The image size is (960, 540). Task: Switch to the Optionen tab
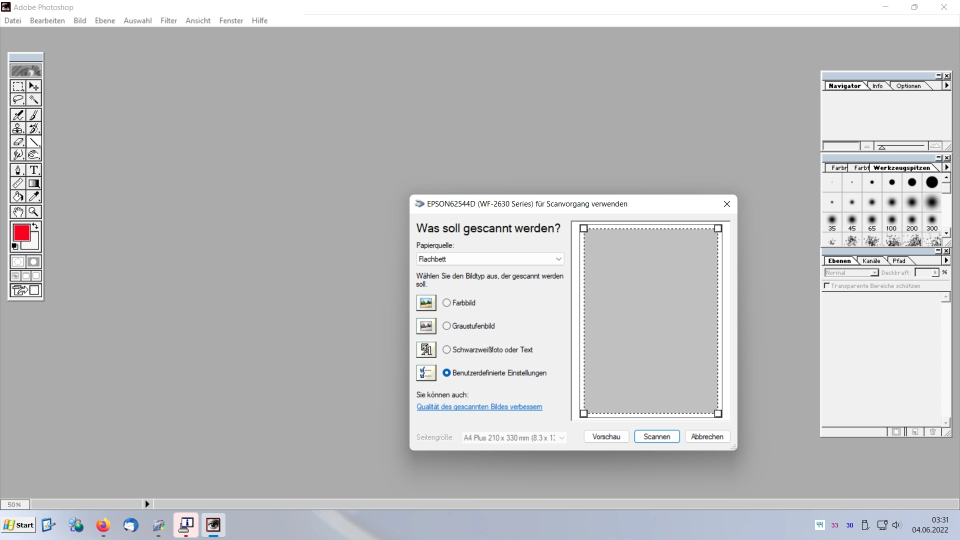pyautogui.click(x=908, y=86)
